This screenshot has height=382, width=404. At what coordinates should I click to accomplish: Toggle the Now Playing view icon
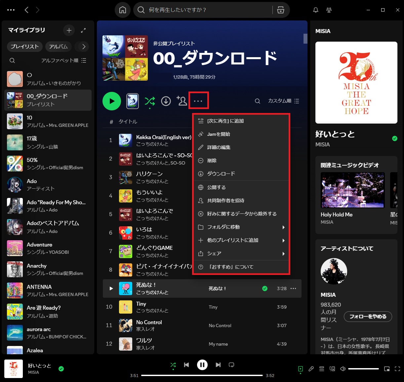(301, 369)
